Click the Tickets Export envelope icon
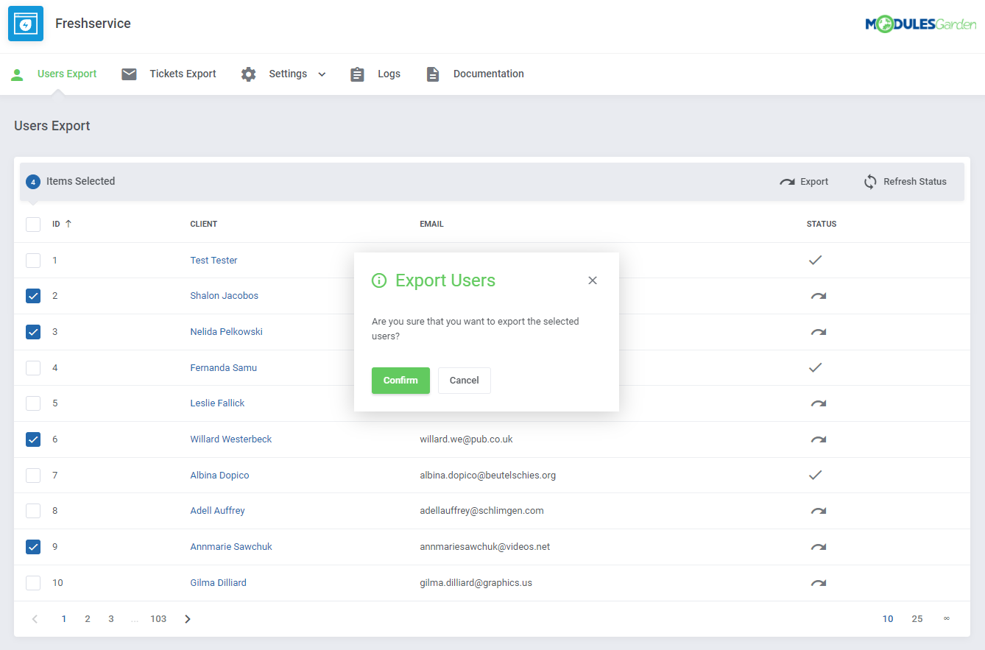Image resolution: width=985 pixels, height=650 pixels. point(130,74)
